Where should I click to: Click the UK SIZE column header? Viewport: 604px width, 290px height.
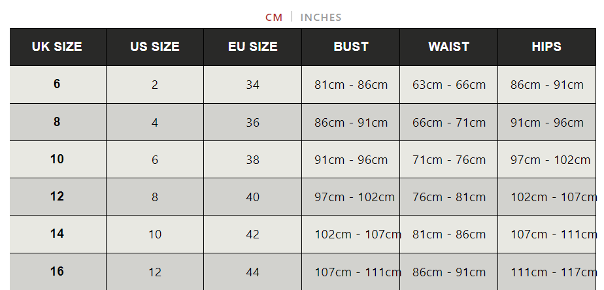coord(57,47)
